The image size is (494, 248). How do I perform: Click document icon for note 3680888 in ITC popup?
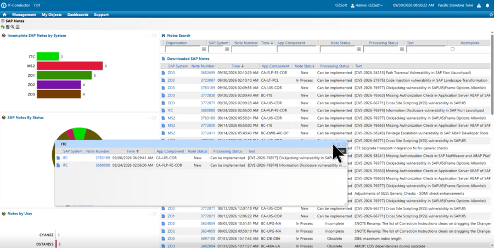[58, 166]
